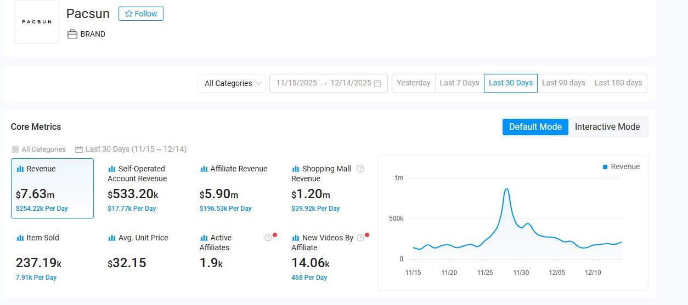The height and width of the screenshot is (305, 688).
Task: Select the Last 90 days range
Action: [563, 83]
